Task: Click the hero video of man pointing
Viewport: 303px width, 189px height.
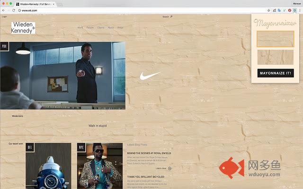Action: [62, 76]
